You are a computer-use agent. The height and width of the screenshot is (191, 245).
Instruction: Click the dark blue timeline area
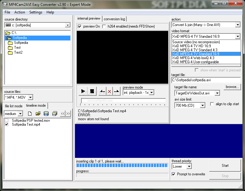[x=159, y=141]
